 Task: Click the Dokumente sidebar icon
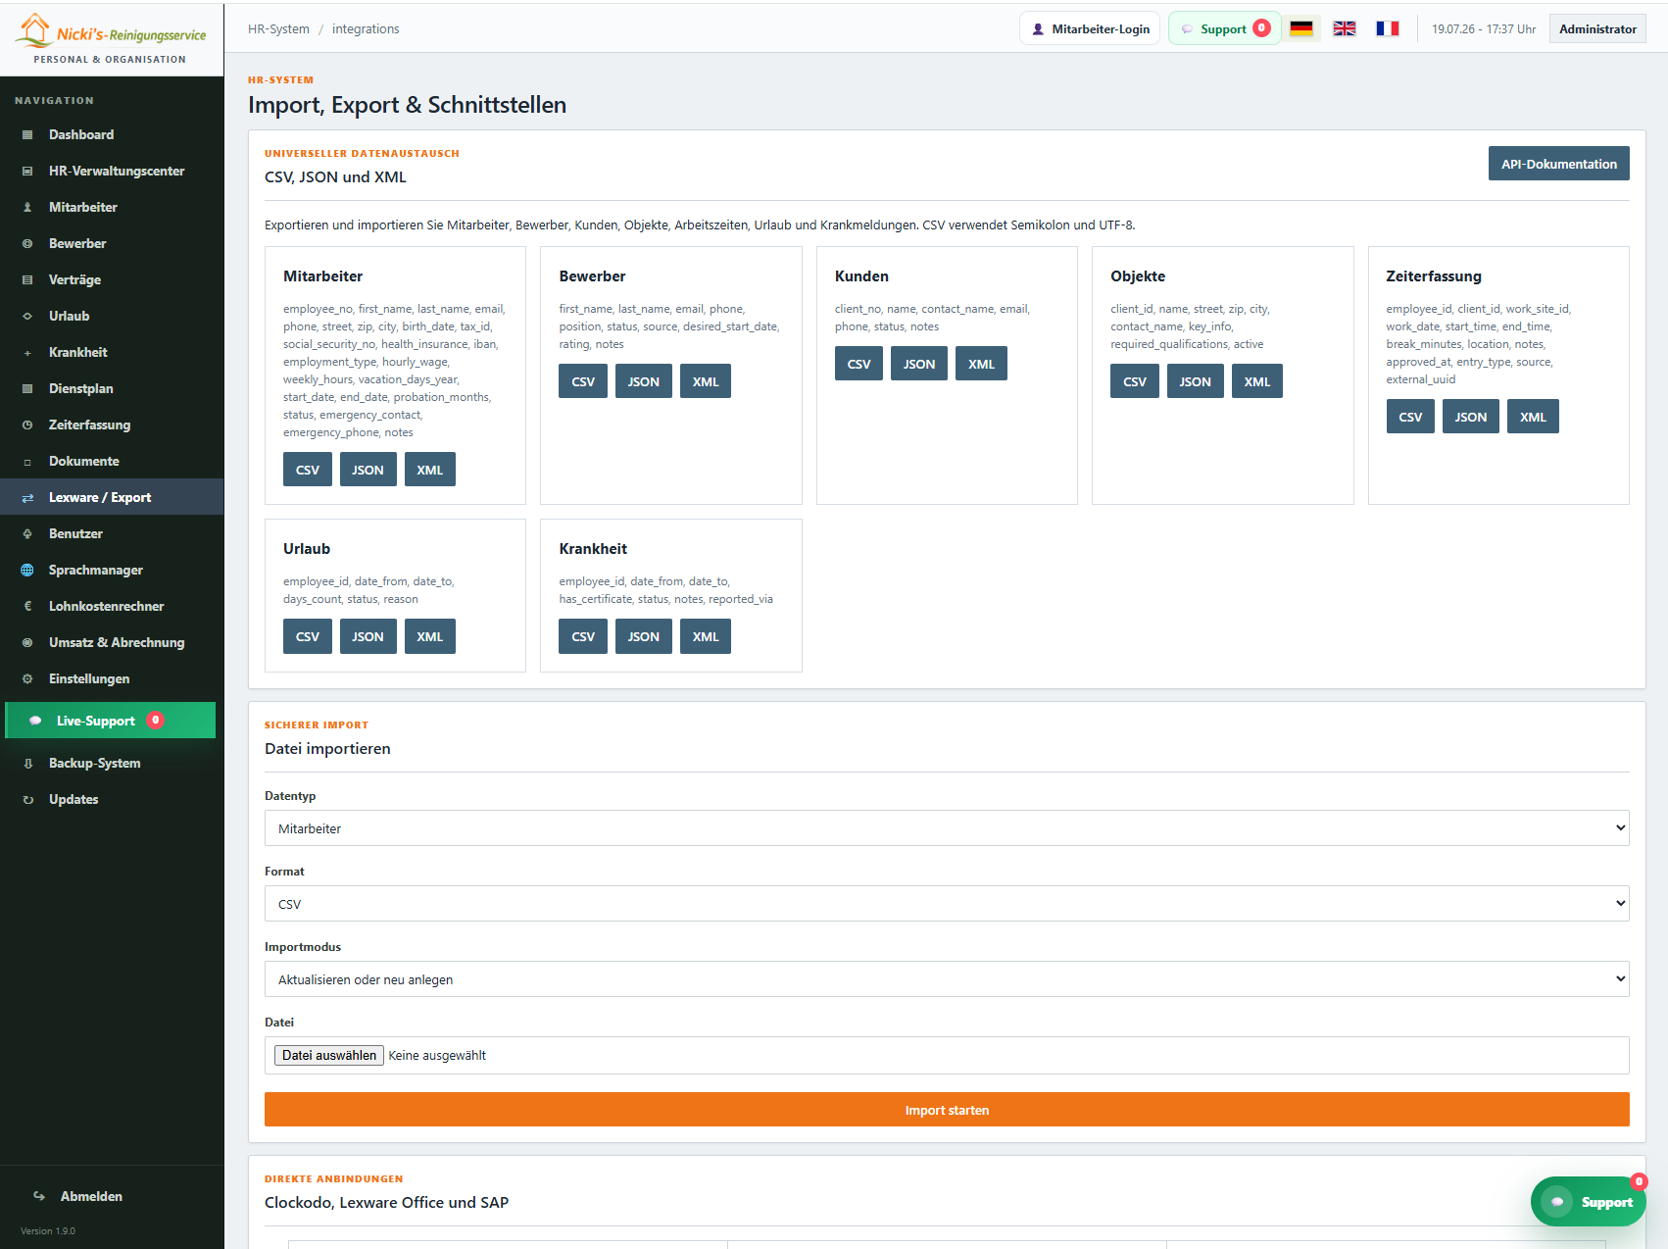point(27,462)
